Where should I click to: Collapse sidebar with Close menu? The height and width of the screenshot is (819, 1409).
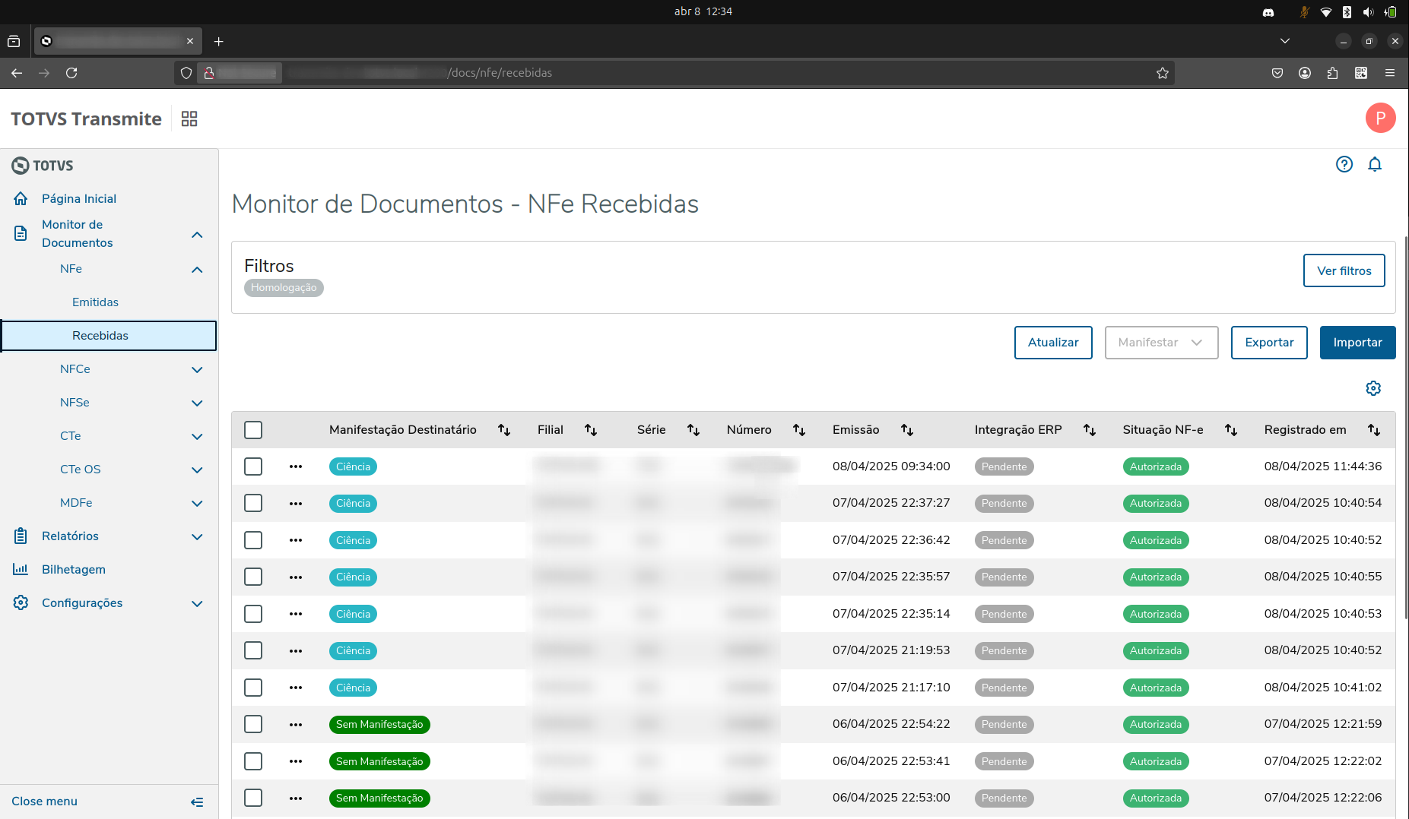(x=109, y=802)
